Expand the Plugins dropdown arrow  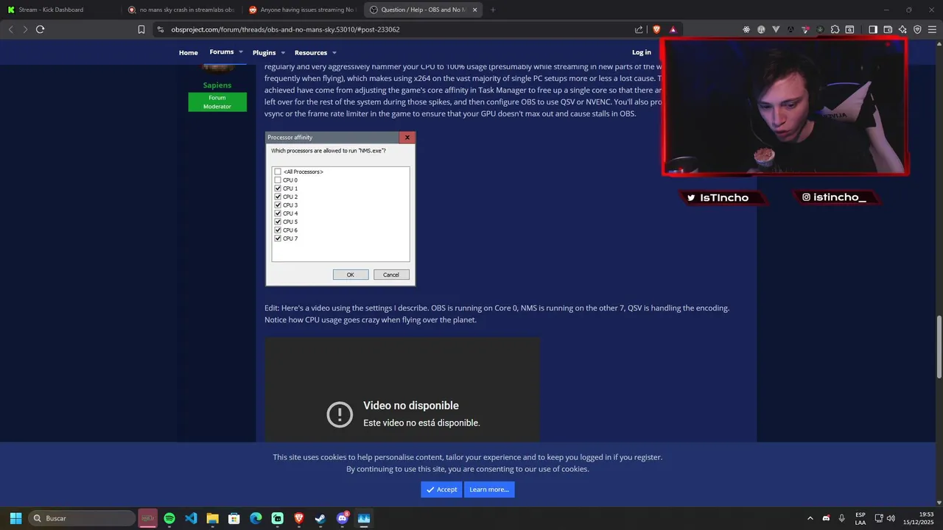pos(284,53)
